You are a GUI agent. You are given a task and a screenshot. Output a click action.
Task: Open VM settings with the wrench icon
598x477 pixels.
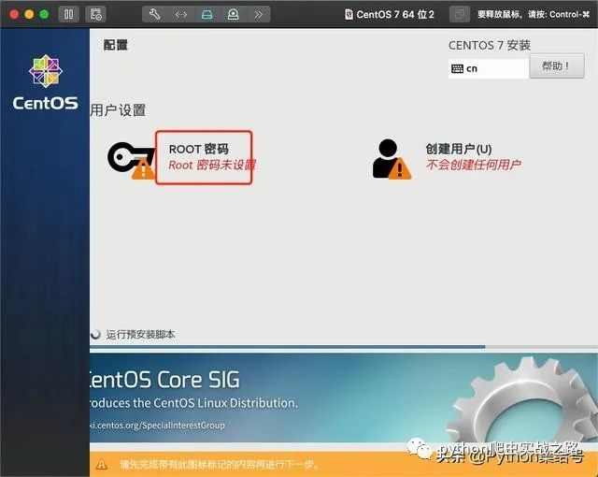pyautogui.click(x=154, y=15)
